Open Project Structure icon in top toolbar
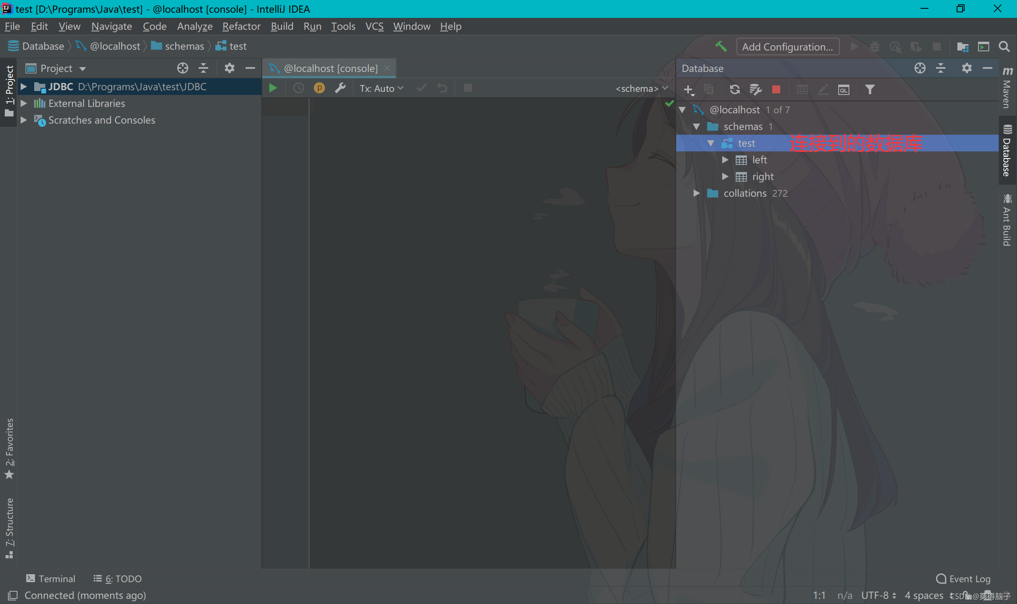 [x=963, y=46]
